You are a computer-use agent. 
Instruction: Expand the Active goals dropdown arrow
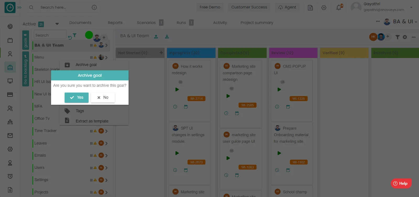click(x=57, y=24)
